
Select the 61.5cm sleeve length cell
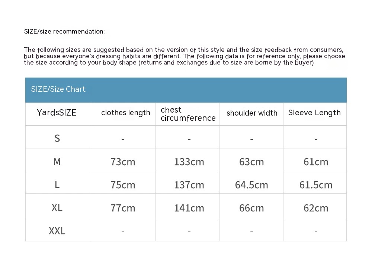(x=316, y=185)
